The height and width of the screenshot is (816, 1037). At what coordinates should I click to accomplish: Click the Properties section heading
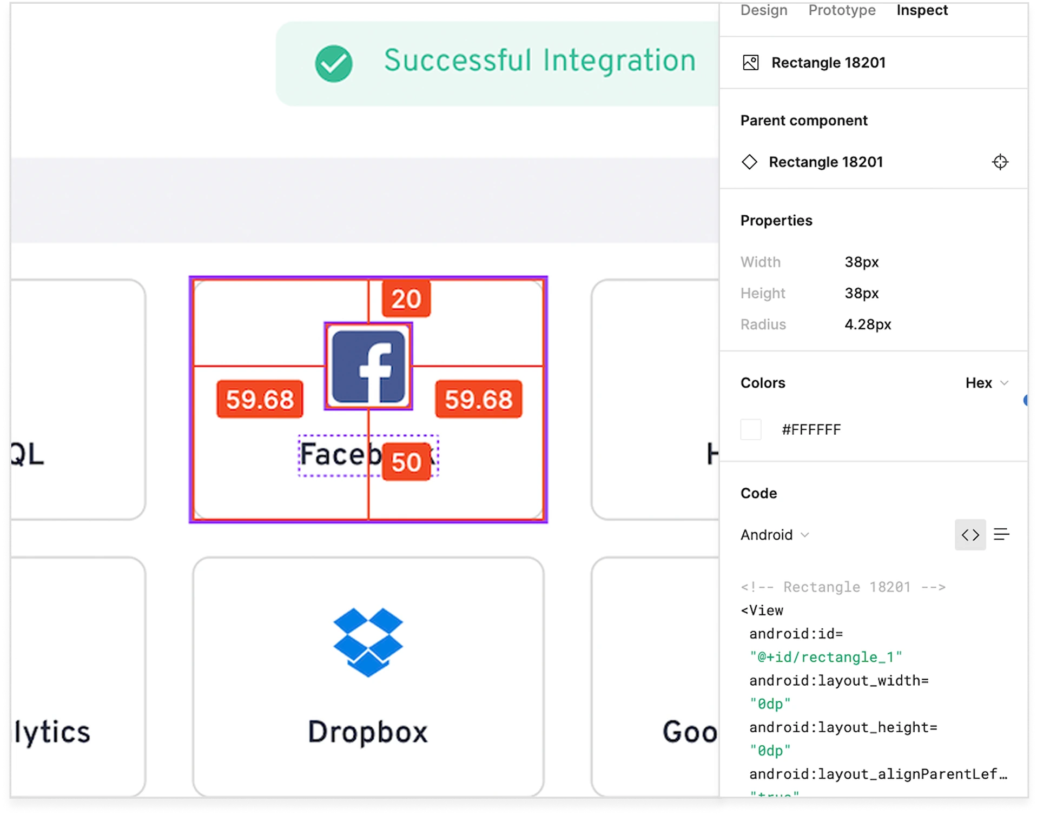(776, 221)
